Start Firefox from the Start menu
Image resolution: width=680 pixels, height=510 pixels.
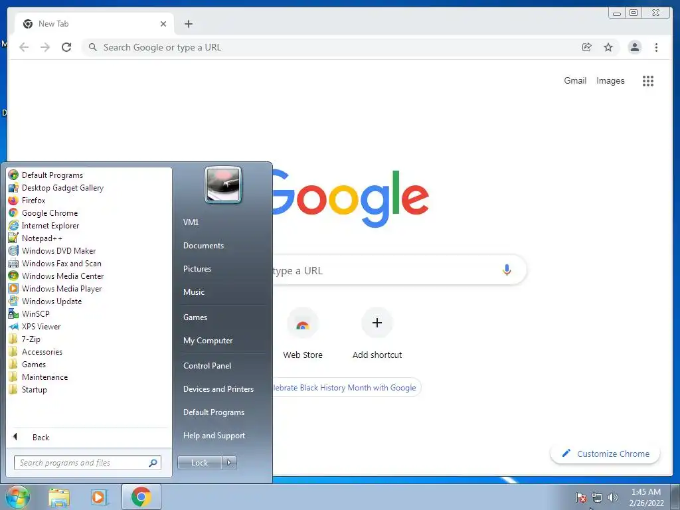(x=27, y=201)
